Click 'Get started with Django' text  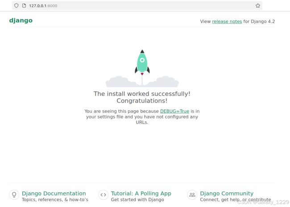137,199
